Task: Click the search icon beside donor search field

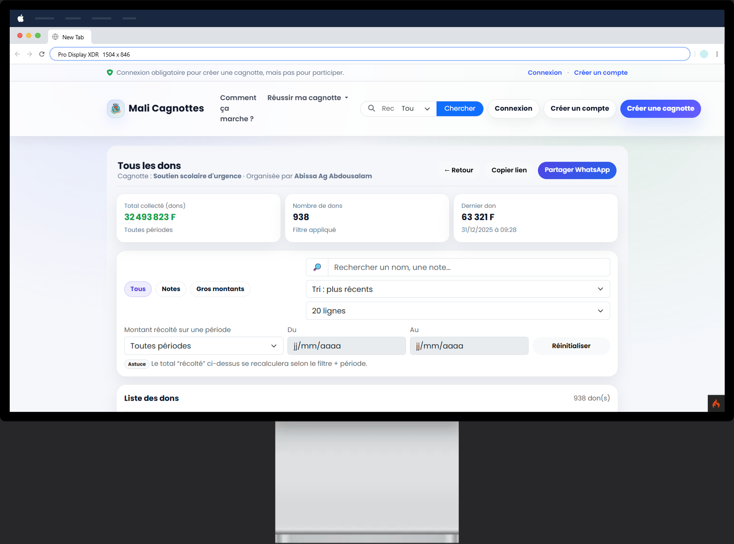Action: coord(317,267)
